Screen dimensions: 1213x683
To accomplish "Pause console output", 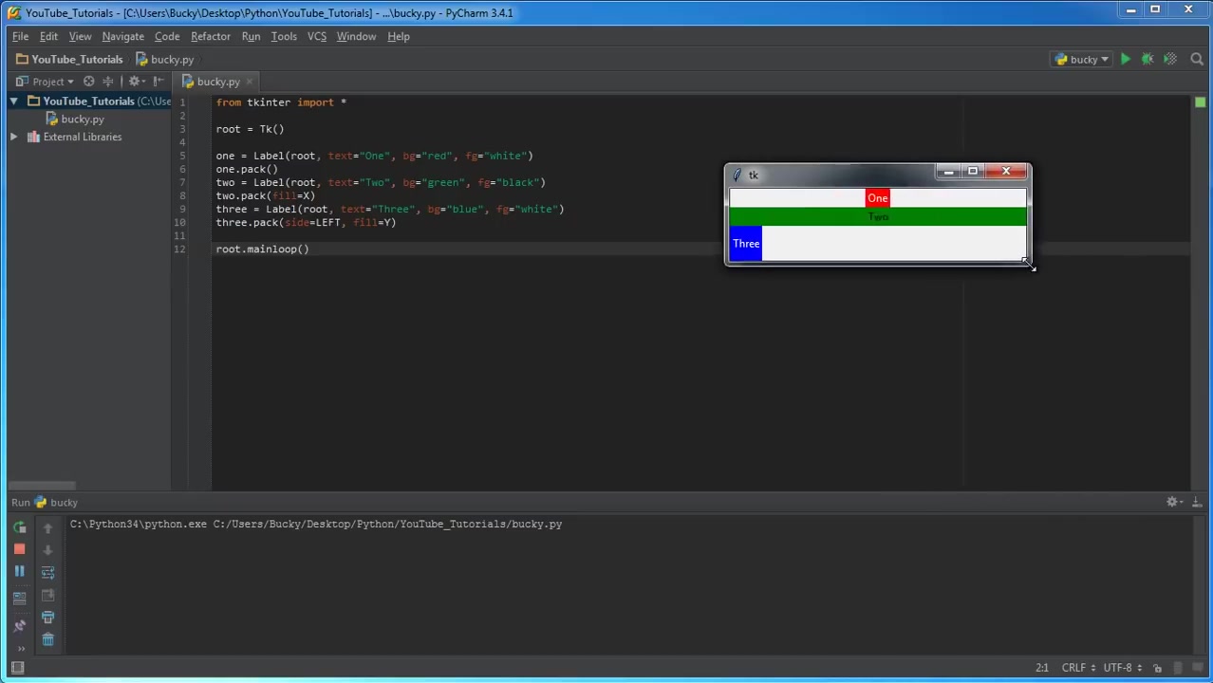I will point(19,570).
